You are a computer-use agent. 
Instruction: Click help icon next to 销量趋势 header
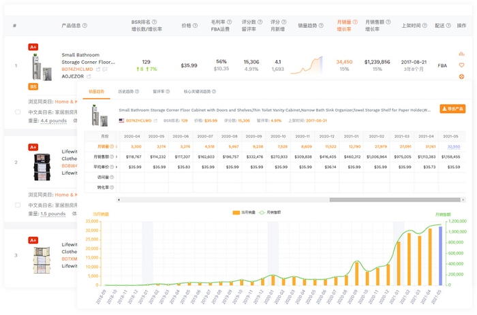pos(321,26)
